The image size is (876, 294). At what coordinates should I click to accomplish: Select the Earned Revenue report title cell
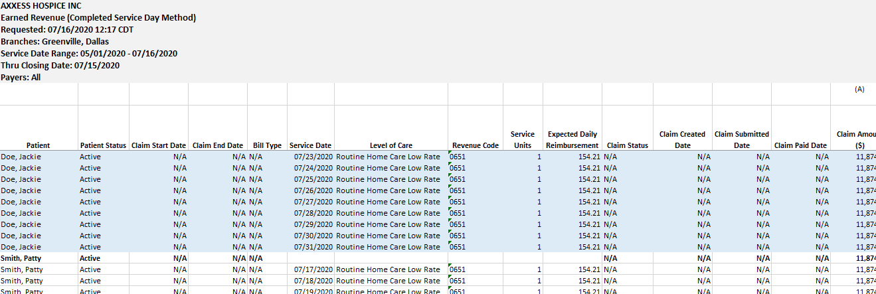[98, 18]
